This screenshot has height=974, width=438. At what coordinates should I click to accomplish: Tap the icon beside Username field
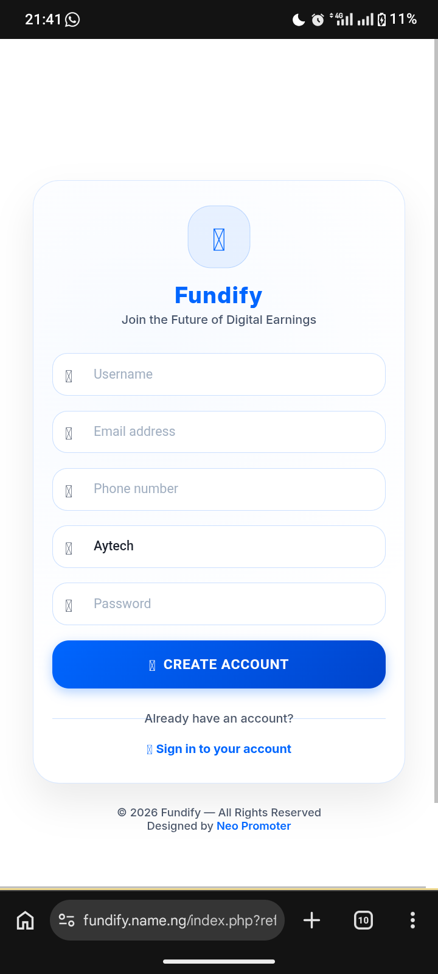[x=69, y=376]
